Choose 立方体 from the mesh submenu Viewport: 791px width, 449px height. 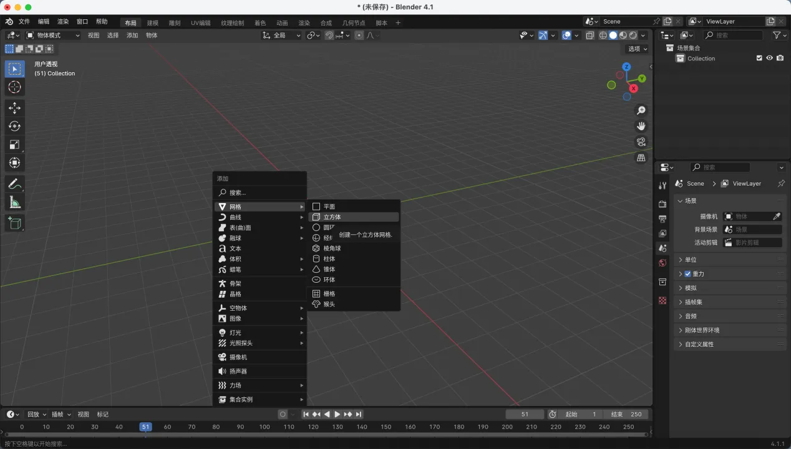pos(332,217)
